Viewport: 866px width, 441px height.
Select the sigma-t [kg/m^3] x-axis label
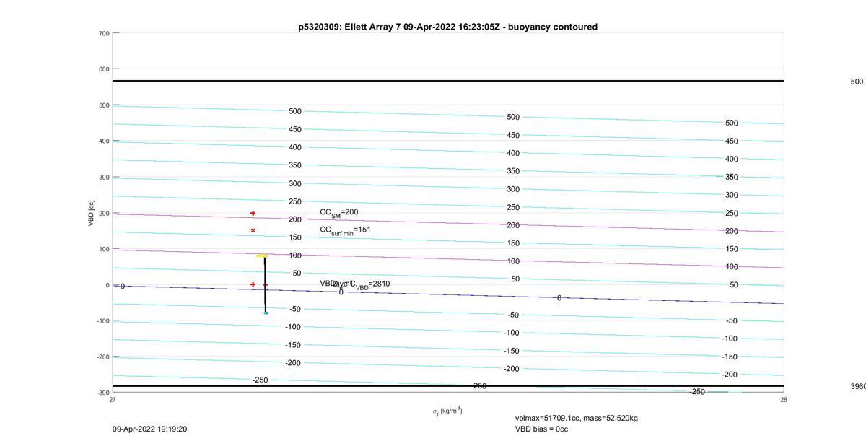tap(447, 411)
